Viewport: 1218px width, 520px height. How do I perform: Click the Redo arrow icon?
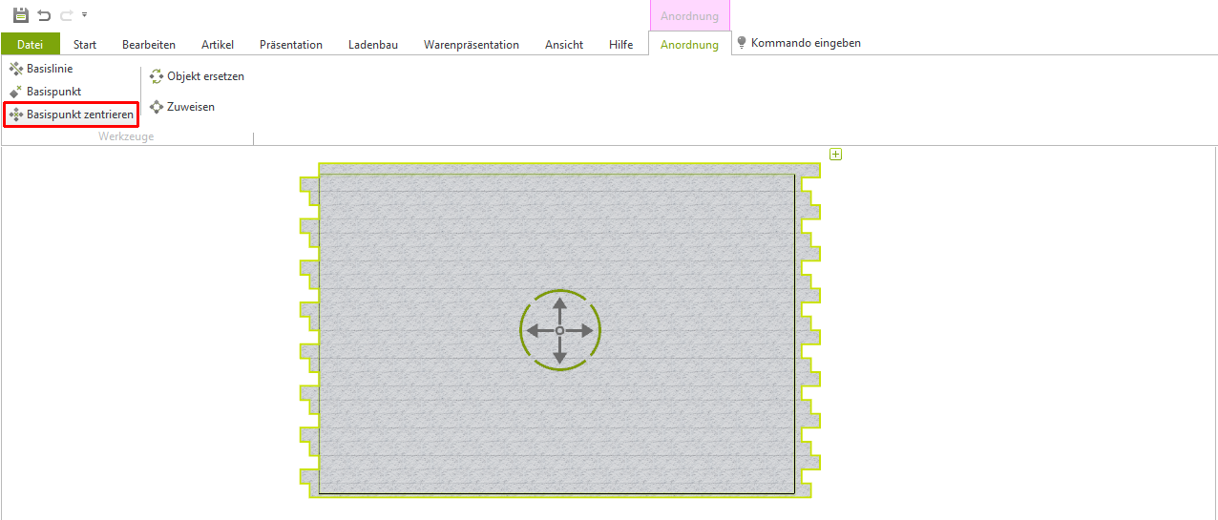pos(66,15)
